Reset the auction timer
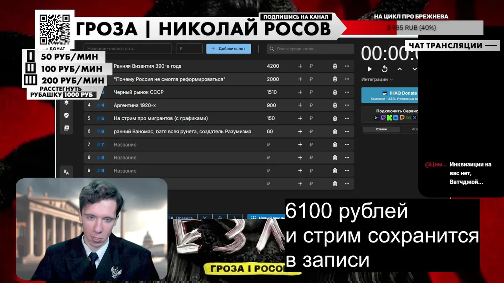The width and height of the screenshot is (504, 283). point(384,69)
